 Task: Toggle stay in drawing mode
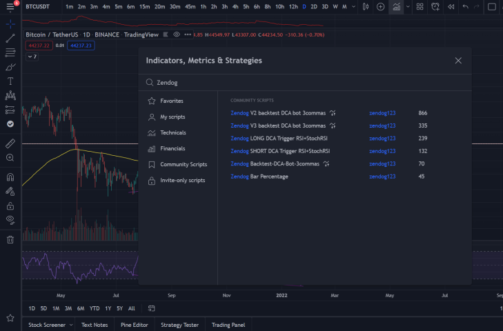[x=10, y=192]
